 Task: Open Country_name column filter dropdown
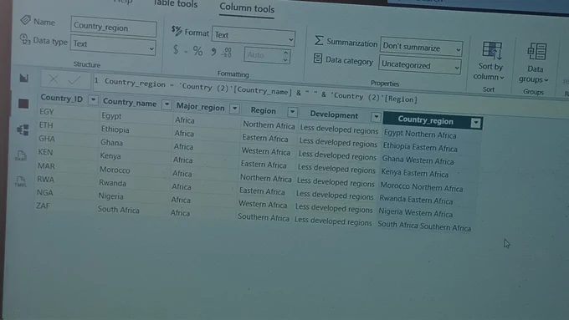(167, 104)
